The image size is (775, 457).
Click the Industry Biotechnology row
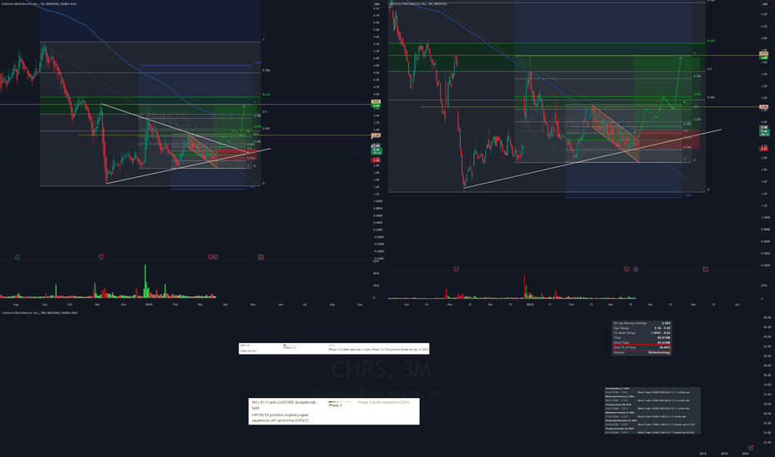tap(642, 352)
